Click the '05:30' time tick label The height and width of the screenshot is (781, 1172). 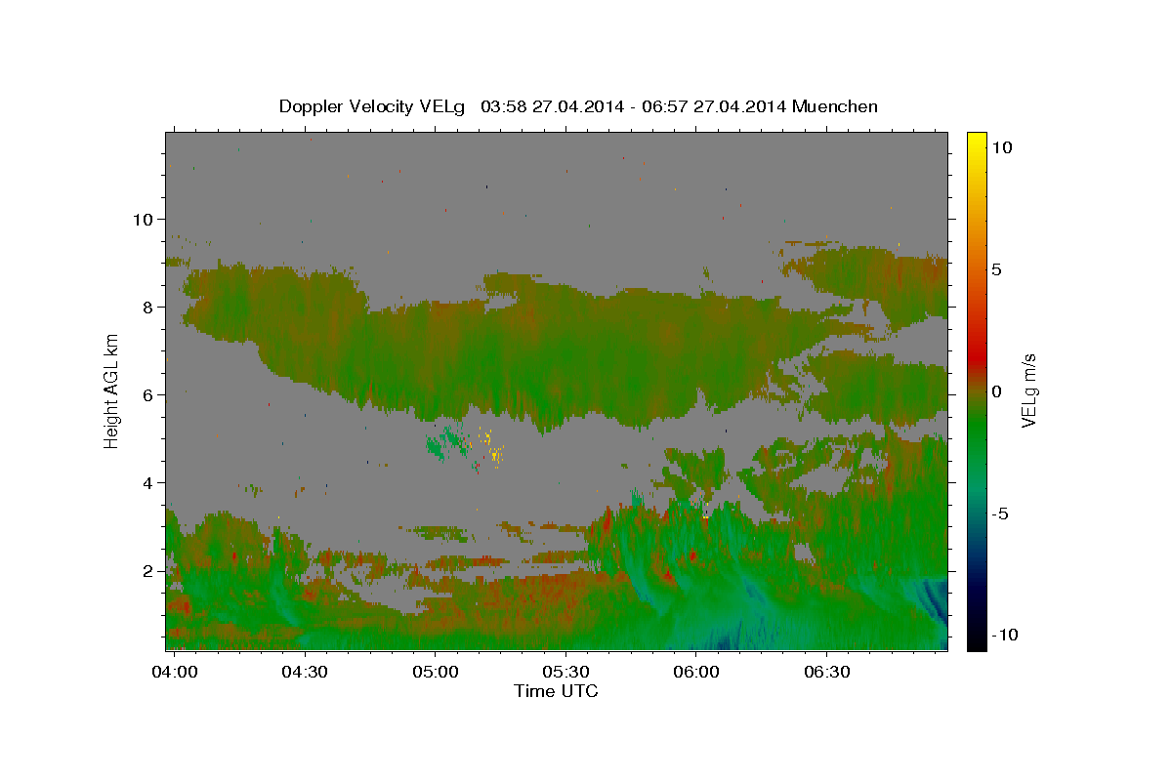565,672
